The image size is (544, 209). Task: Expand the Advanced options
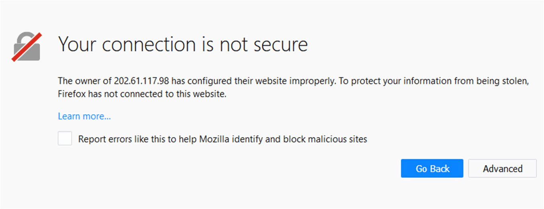pos(503,169)
